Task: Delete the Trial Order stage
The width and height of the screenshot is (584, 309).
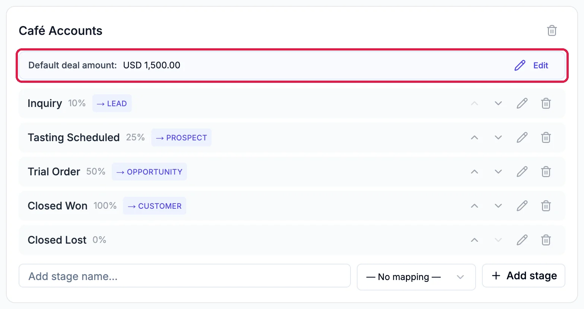Action: [x=546, y=172]
